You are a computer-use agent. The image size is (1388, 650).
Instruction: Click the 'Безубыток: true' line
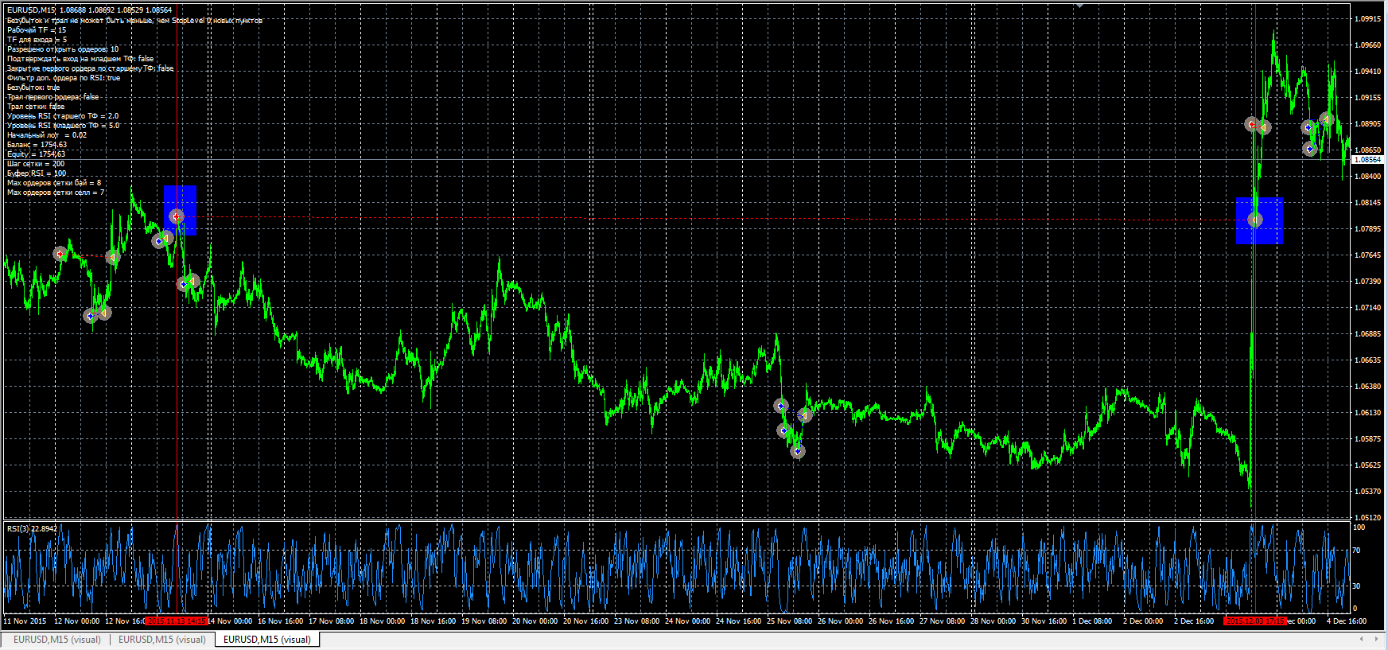point(33,88)
